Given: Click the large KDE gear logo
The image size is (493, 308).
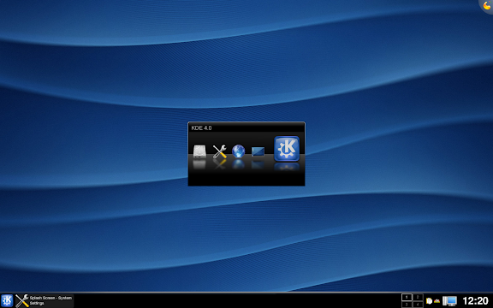Looking at the screenshot, I should coord(287,149).
